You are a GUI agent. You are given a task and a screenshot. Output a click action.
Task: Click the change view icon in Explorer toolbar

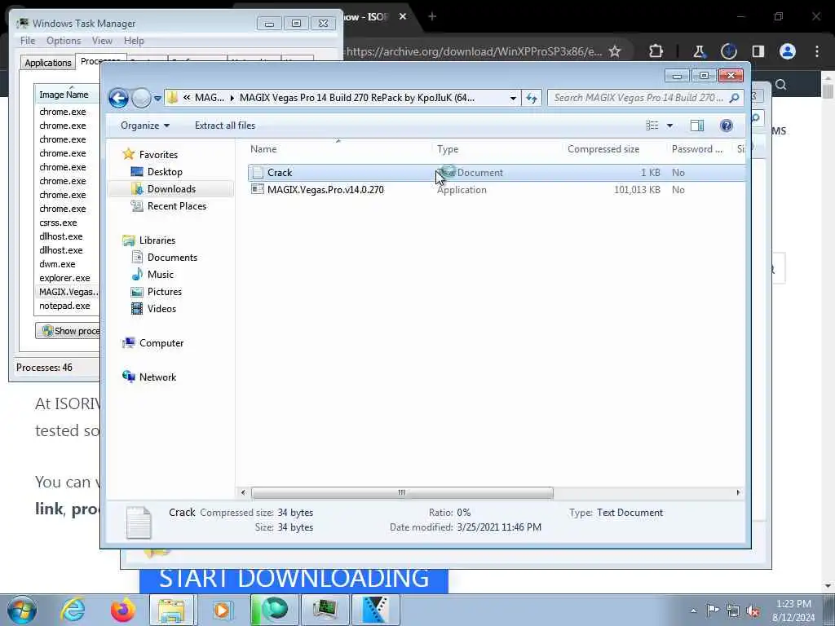pos(652,126)
